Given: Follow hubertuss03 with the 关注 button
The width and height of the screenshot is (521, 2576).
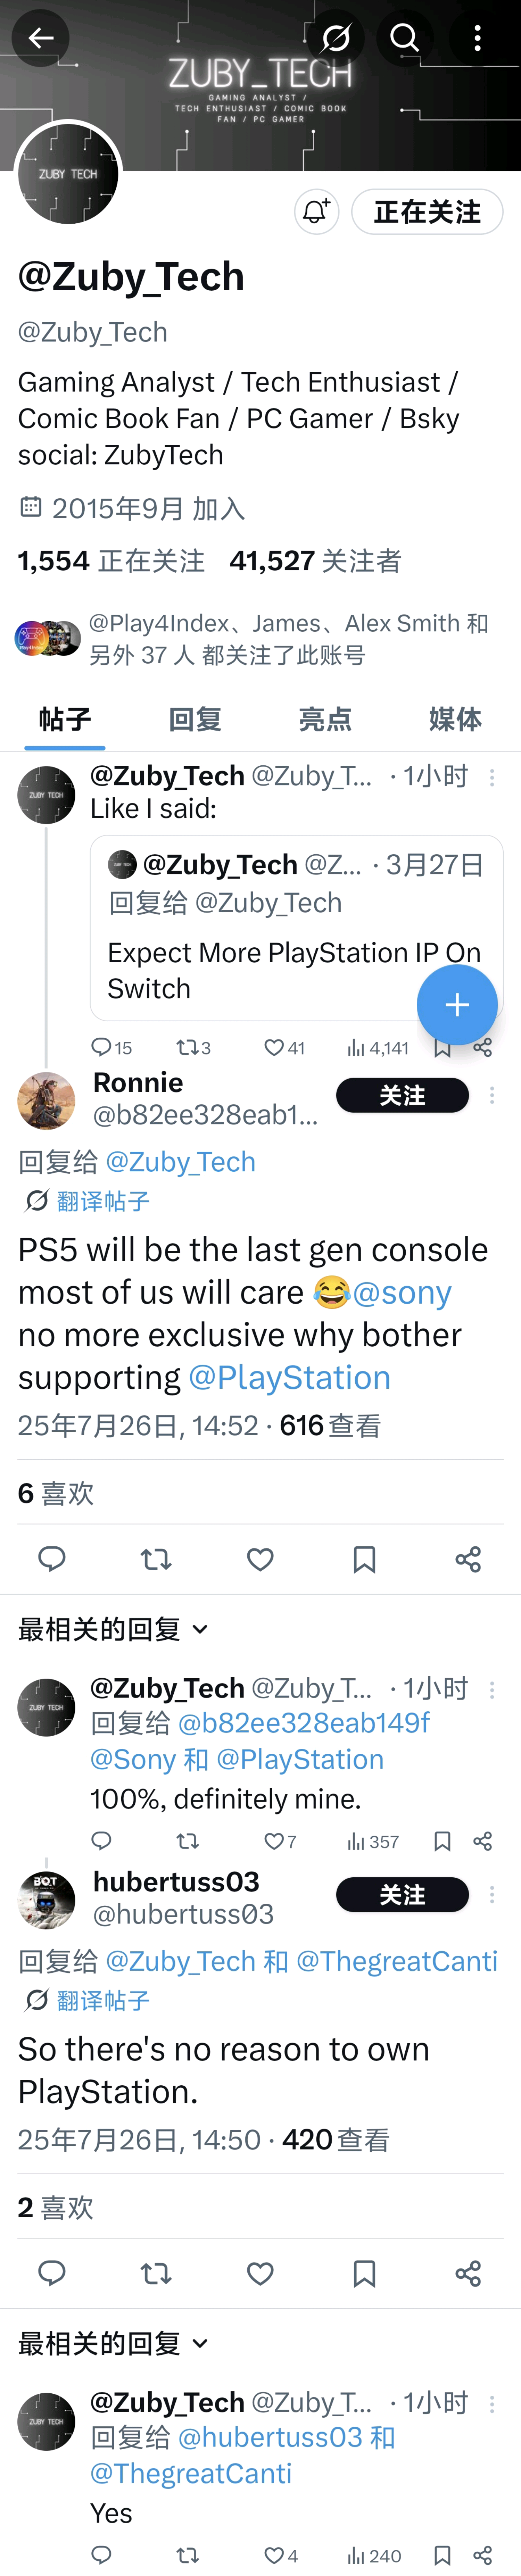Looking at the screenshot, I should (x=402, y=1894).
